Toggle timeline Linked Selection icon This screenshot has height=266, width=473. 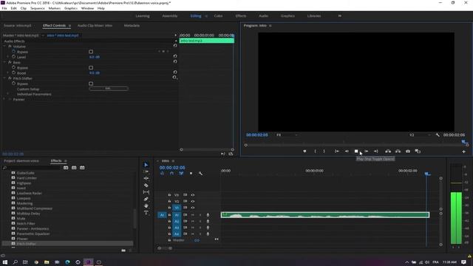pyautogui.click(x=181, y=174)
